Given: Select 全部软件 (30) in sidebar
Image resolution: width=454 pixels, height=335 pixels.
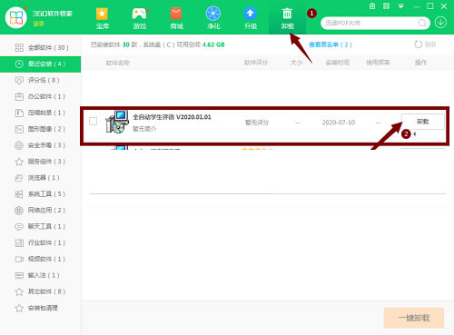Looking at the screenshot, I should (41, 47).
